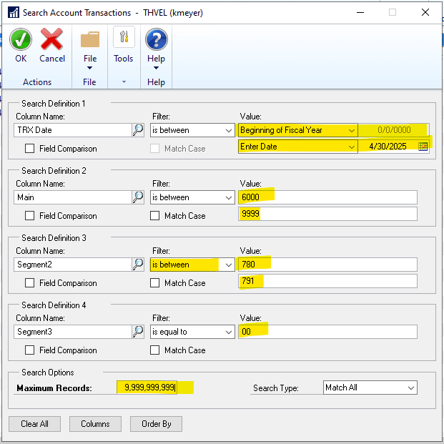
Task: Open lookup for TRX Date column name
Action: [x=138, y=130]
